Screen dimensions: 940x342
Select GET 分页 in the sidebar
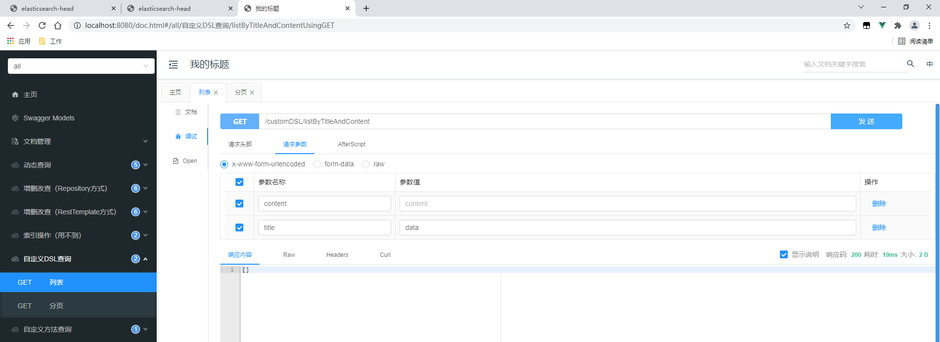[x=78, y=306]
